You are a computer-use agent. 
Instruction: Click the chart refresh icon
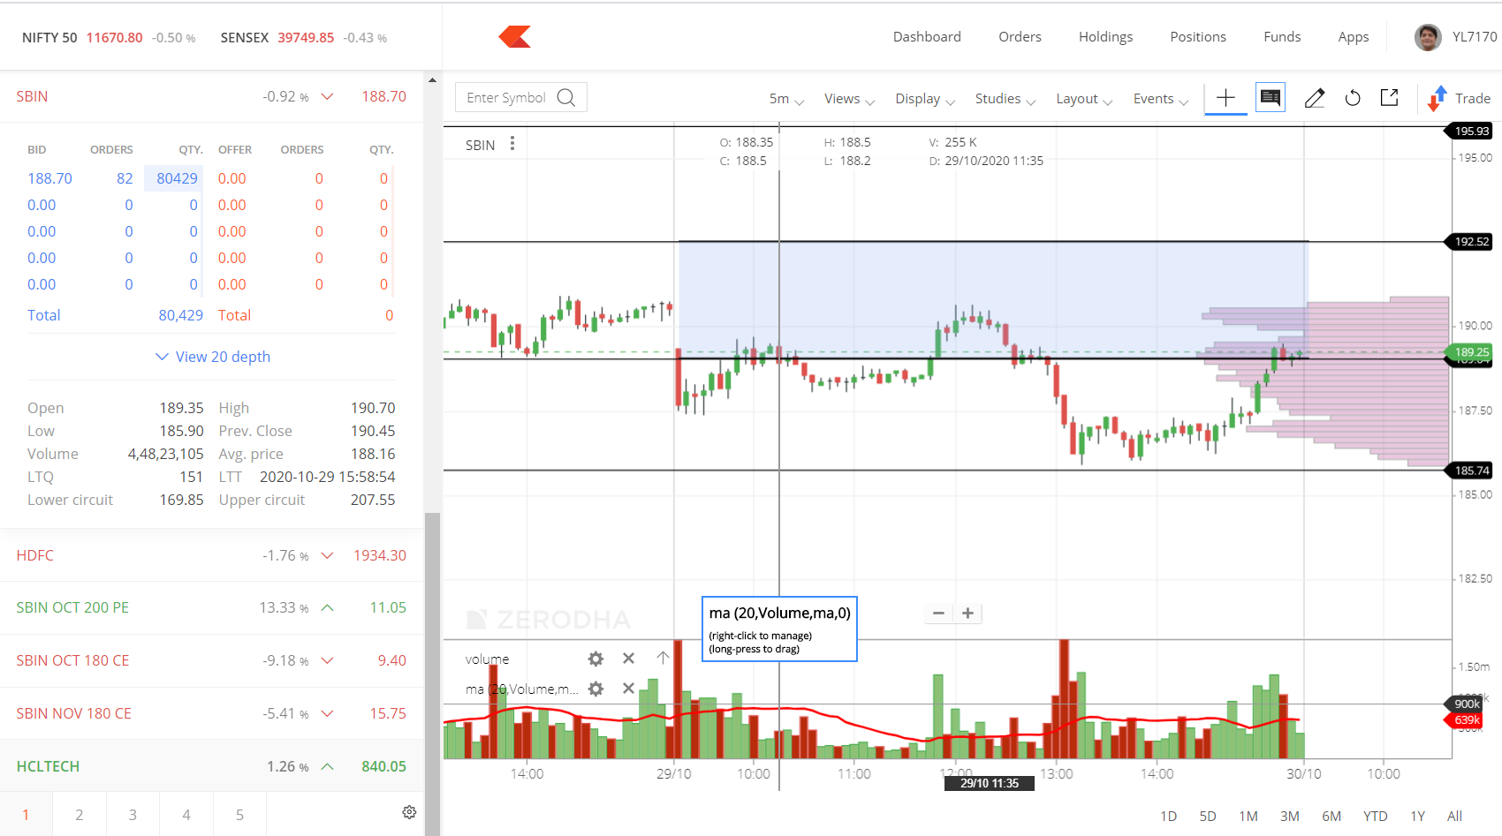click(x=1353, y=98)
